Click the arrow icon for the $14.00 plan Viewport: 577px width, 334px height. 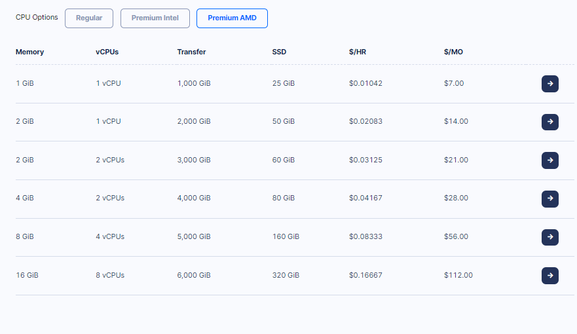click(x=549, y=122)
